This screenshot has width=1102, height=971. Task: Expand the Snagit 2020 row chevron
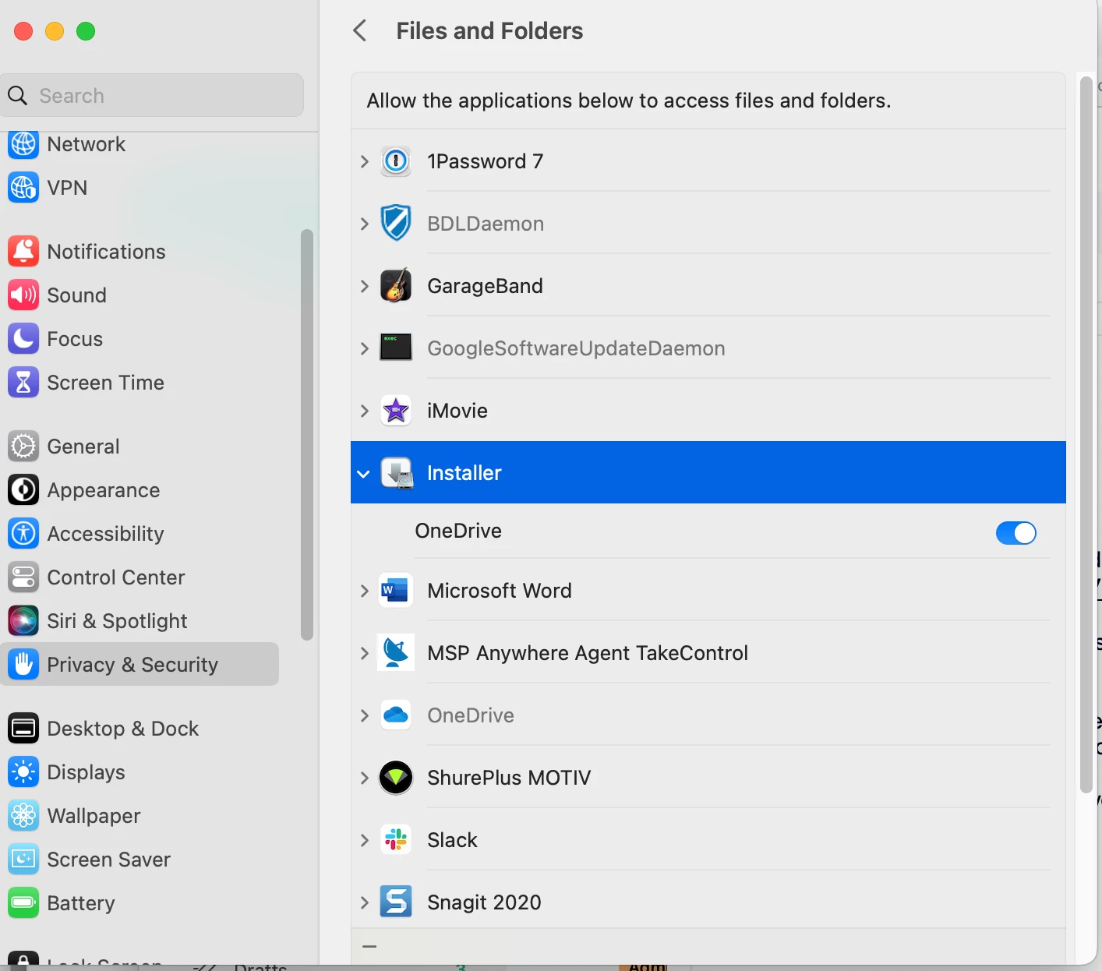tap(364, 902)
